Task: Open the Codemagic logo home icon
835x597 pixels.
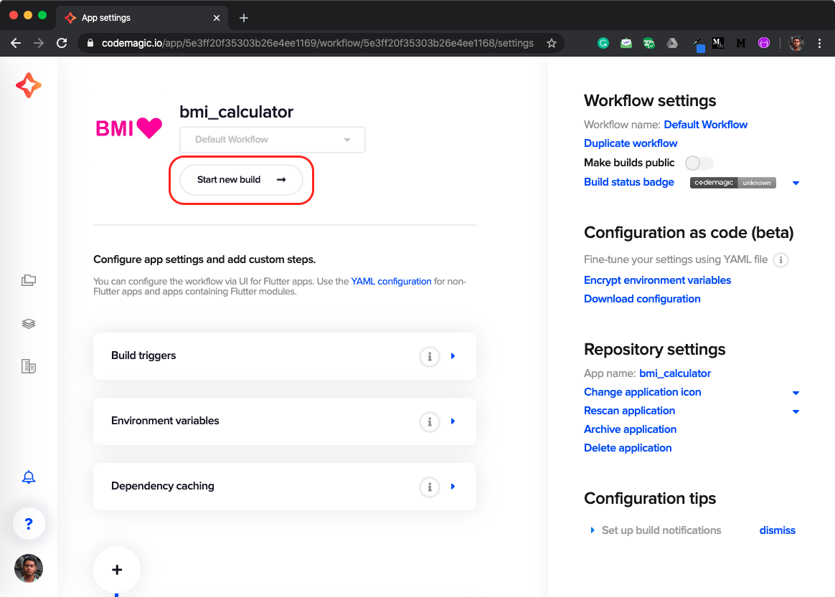Action: click(28, 85)
